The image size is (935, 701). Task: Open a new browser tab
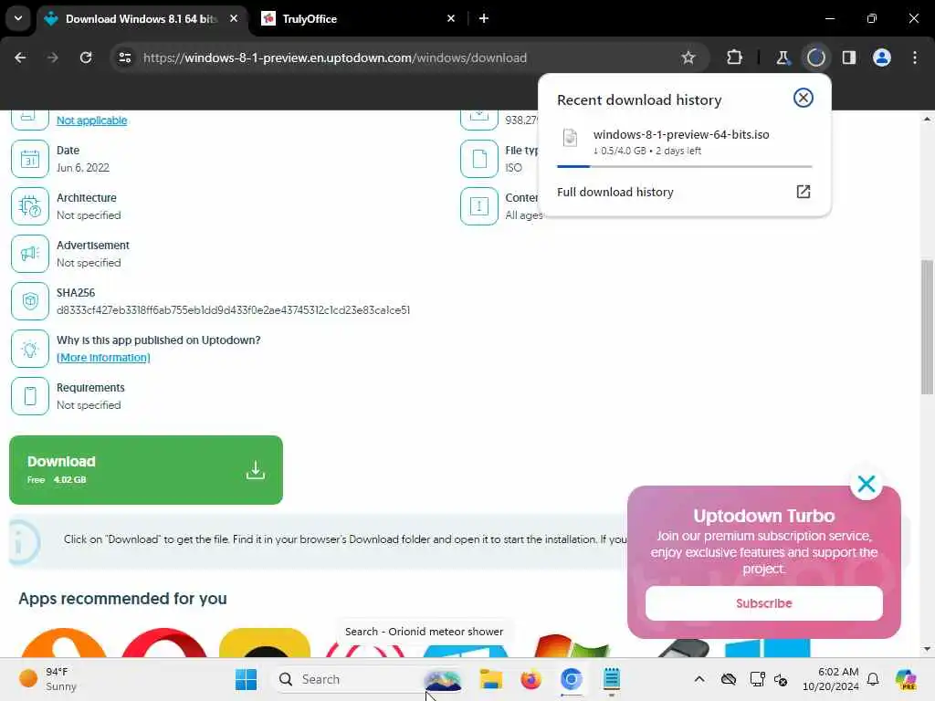point(484,18)
